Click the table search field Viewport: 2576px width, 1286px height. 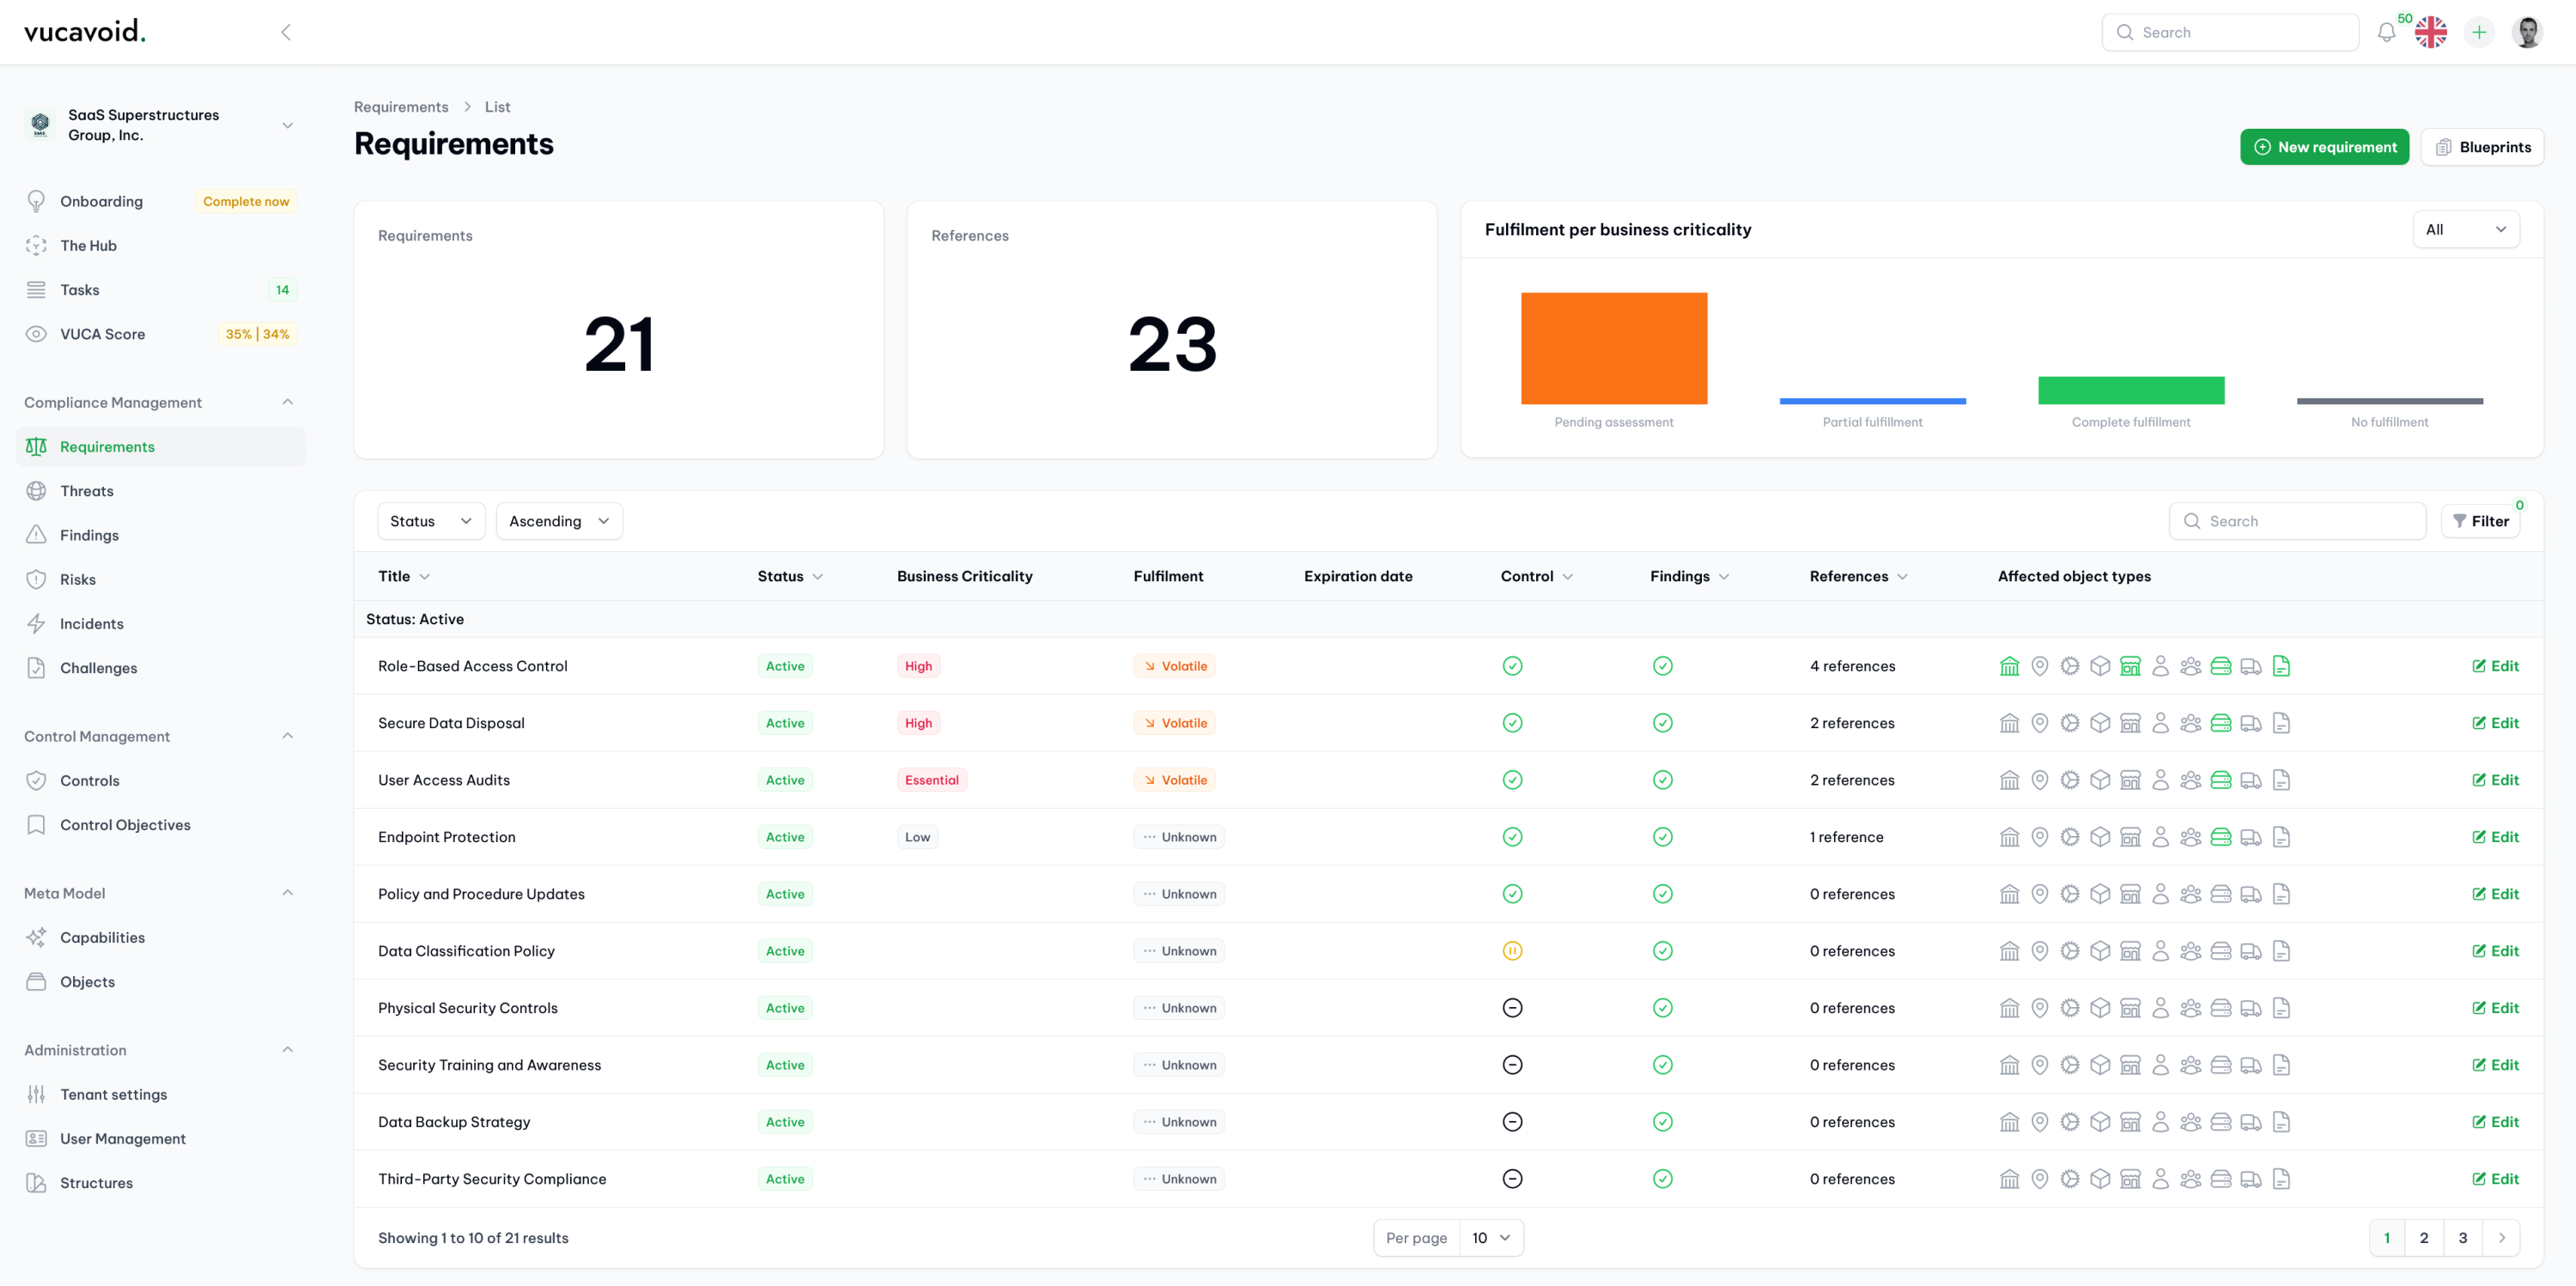2298,520
